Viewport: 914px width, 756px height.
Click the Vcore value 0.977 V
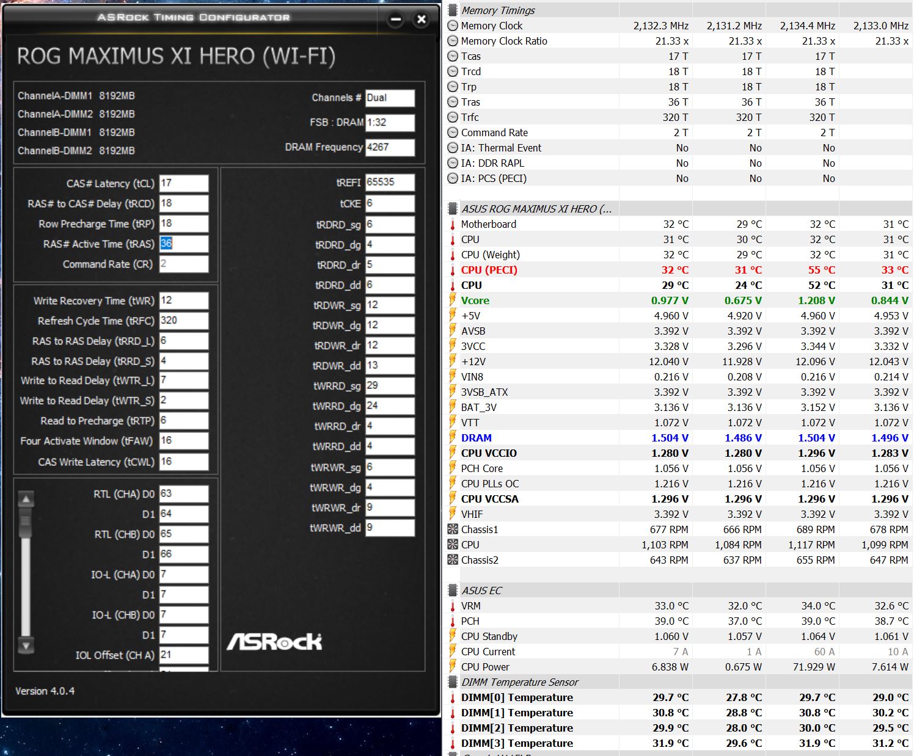[670, 300]
